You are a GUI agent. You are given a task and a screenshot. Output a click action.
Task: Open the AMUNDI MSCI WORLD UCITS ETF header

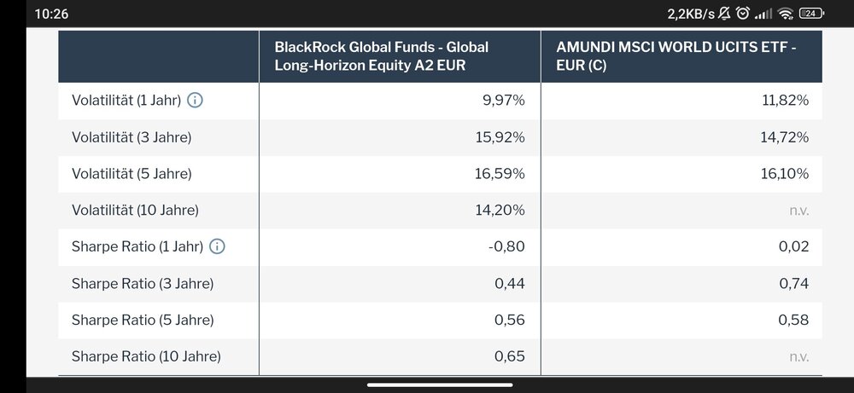click(x=676, y=56)
